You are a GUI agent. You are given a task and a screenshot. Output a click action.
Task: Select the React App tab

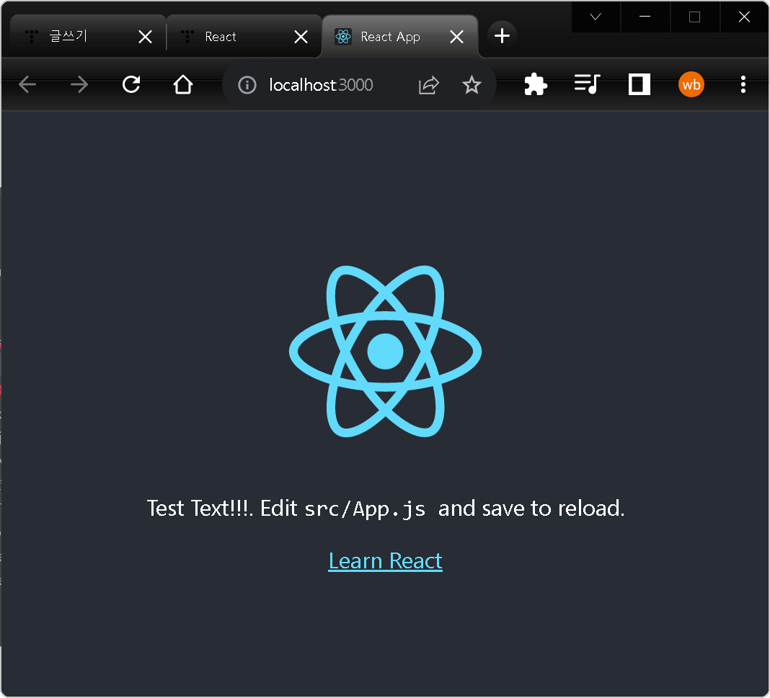coord(400,36)
